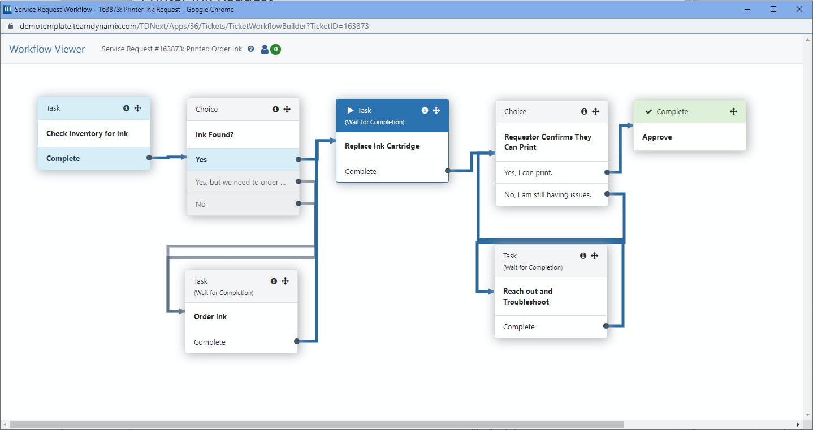Click move handle on Order Ink task
Viewport: 813px width, 430px height.
(x=286, y=281)
